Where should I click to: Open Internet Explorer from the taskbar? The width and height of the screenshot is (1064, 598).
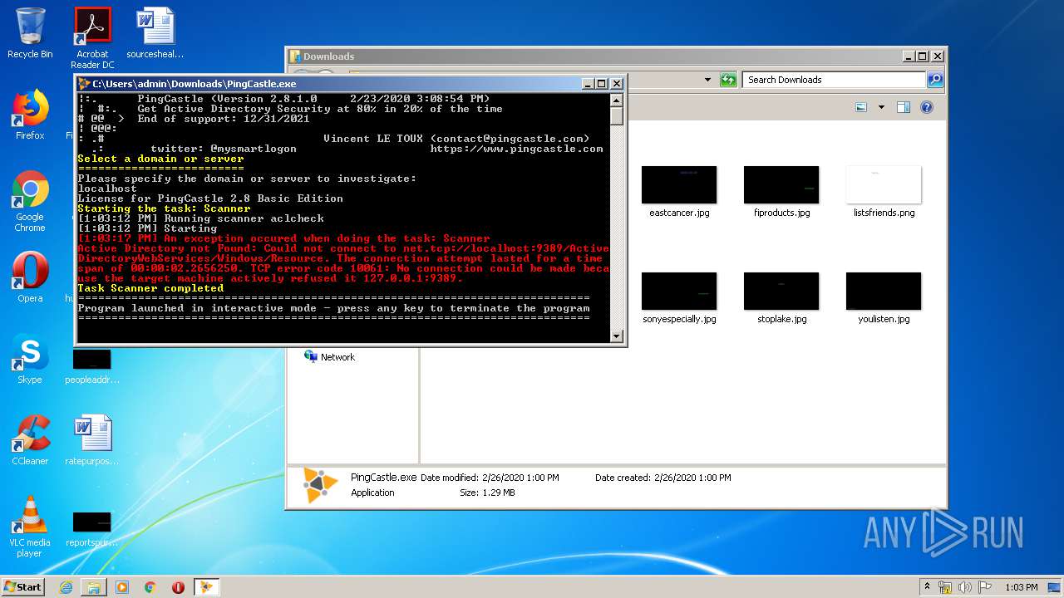66,587
